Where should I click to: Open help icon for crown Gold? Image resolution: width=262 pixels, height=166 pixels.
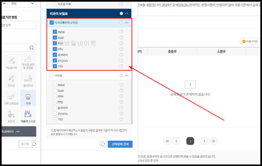(x=121, y=90)
